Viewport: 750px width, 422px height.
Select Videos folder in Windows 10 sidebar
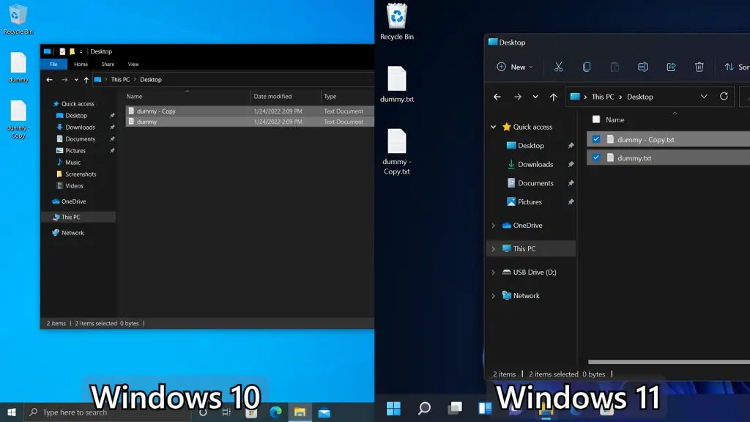tap(74, 185)
